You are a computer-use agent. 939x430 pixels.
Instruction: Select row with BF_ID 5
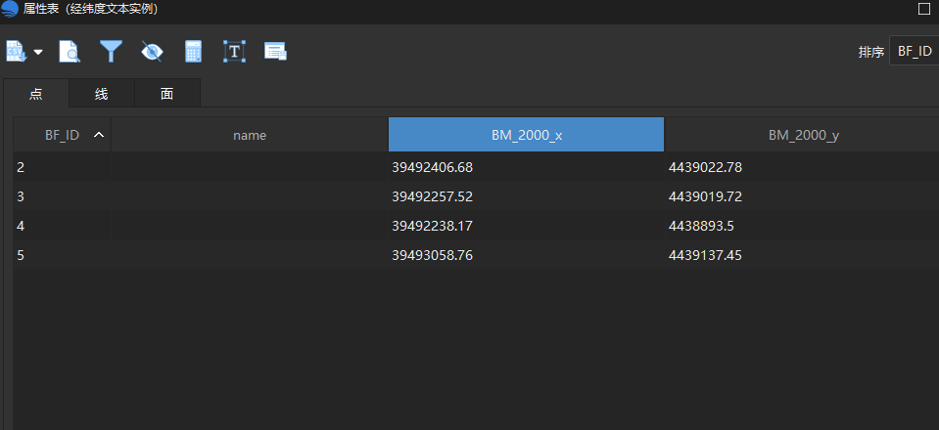[476, 255]
